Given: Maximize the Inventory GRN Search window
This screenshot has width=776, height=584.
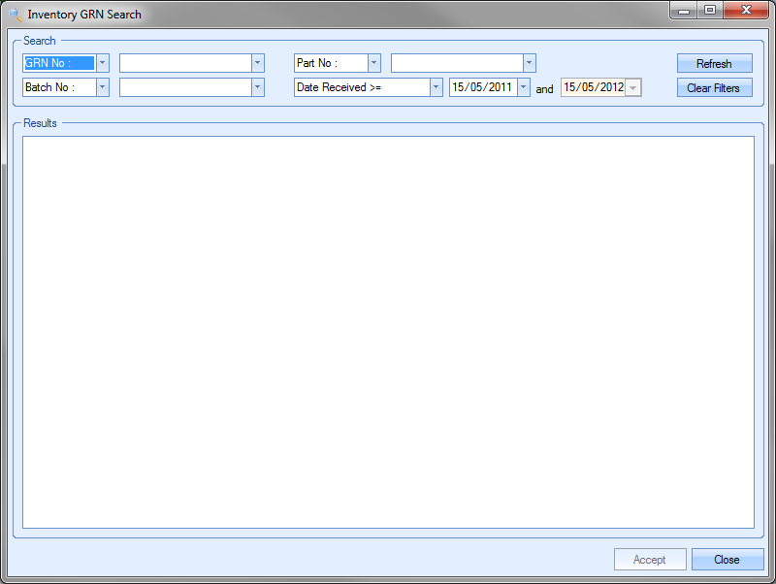Looking at the screenshot, I should tap(710, 11).
